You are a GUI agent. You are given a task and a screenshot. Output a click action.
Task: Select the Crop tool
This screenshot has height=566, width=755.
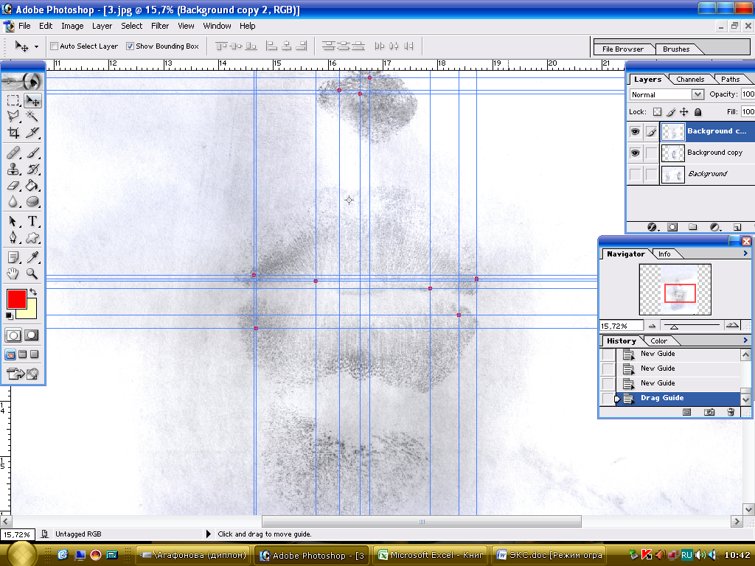pos(13,133)
